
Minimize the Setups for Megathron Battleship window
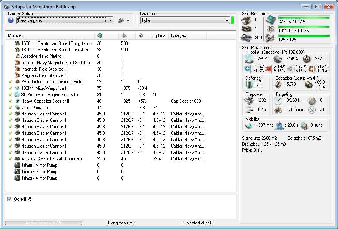point(306,7)
